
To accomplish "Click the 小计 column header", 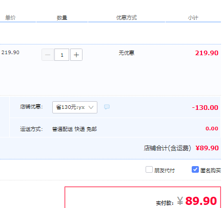I will (x=193, y=17).
